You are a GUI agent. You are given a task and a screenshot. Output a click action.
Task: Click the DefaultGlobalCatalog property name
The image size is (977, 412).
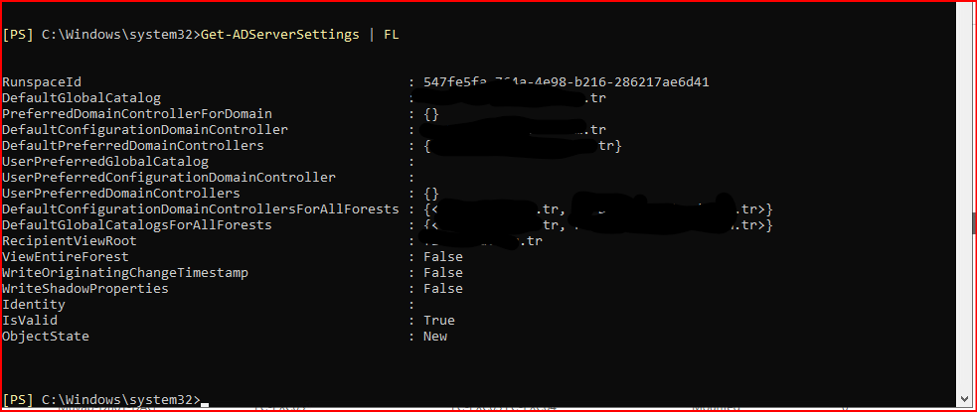pos(81,98)
